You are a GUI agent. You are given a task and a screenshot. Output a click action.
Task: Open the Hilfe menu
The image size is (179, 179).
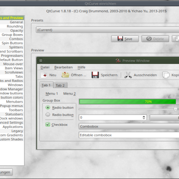coord(81,67)
